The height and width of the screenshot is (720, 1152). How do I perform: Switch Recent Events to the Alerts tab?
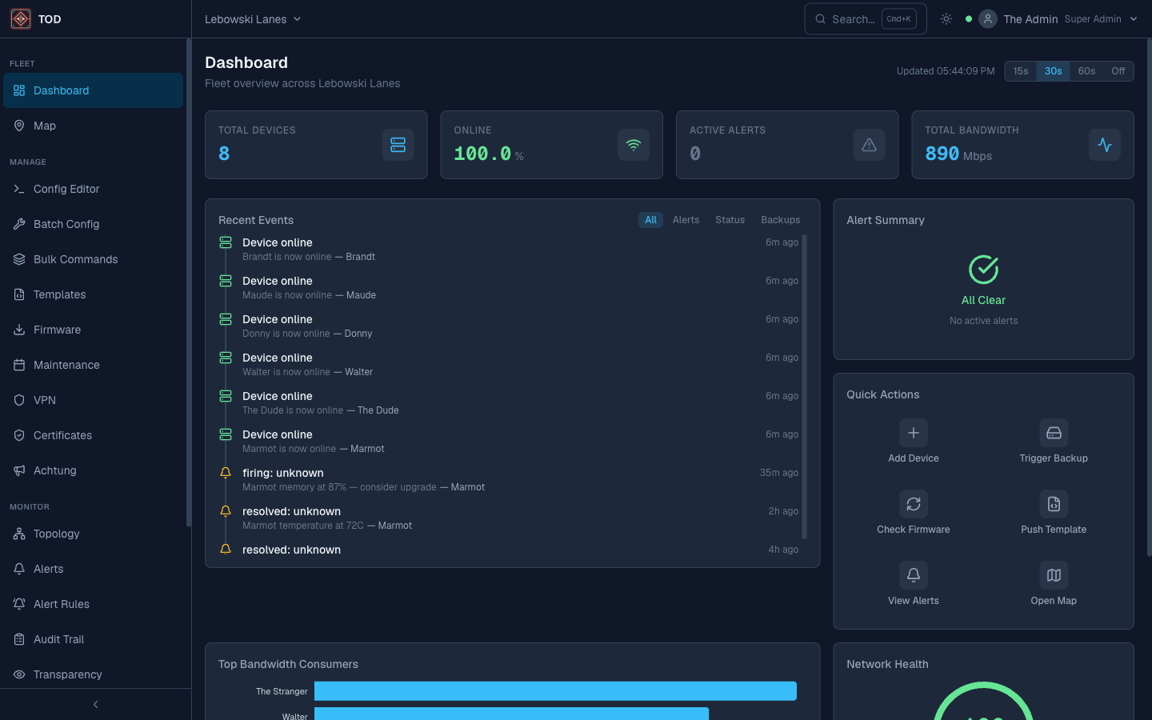686,219
